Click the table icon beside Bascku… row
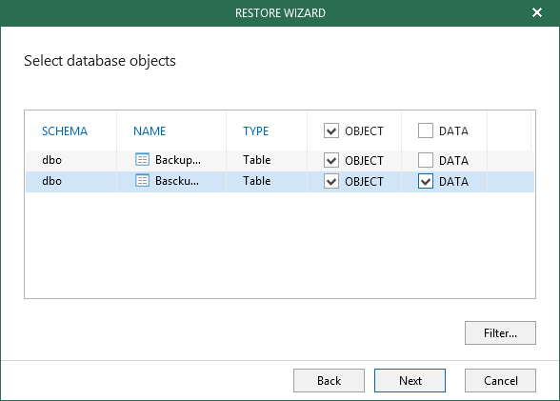Image resolution: width=560 pixels, height=401 pixels. pyautogui.click(x=142, y=181)
